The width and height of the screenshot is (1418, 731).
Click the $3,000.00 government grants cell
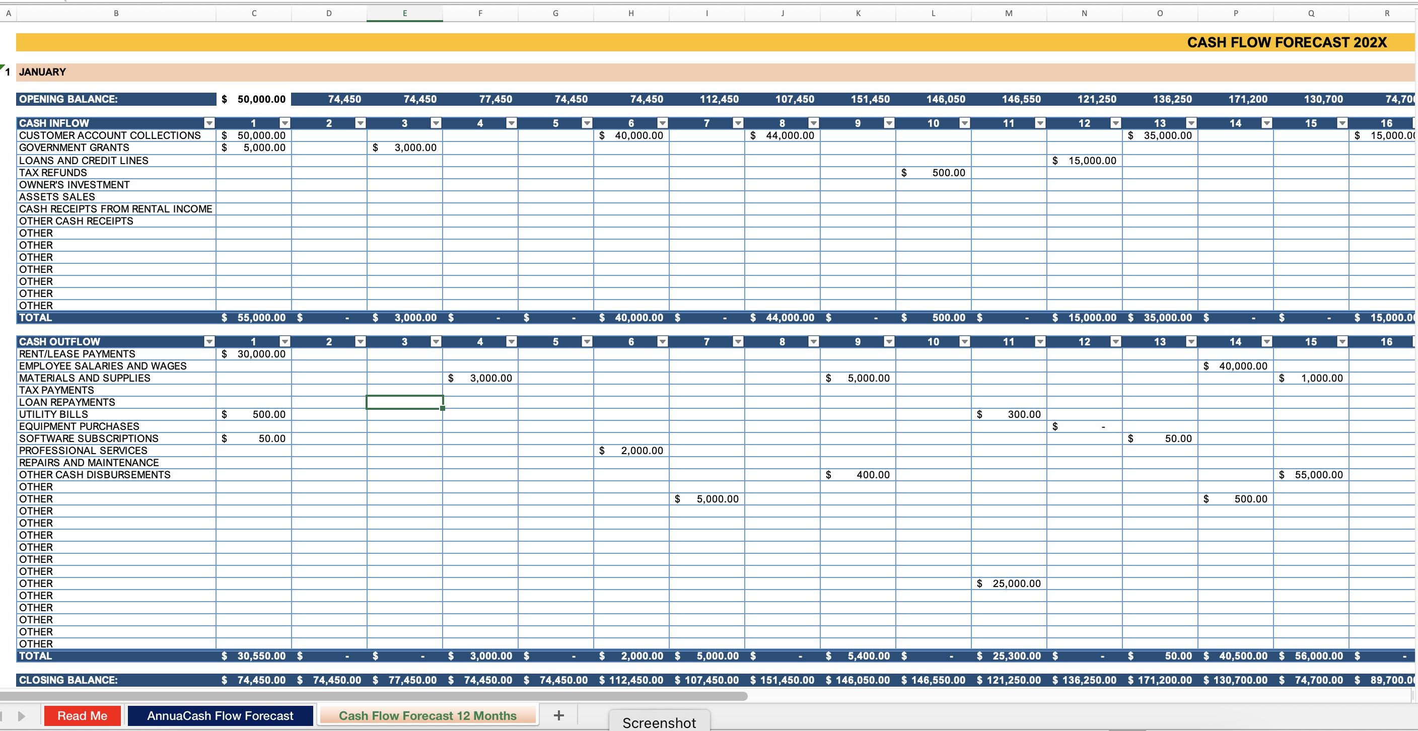[x=404, y=148]
